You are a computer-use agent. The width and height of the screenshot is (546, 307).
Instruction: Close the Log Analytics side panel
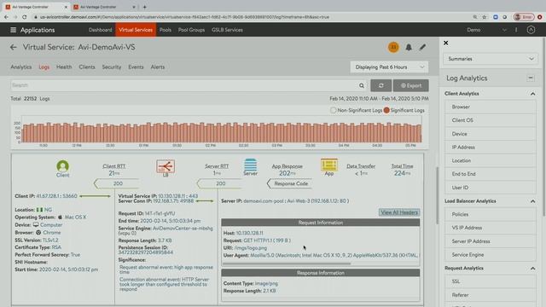click(x=445, y=43)
